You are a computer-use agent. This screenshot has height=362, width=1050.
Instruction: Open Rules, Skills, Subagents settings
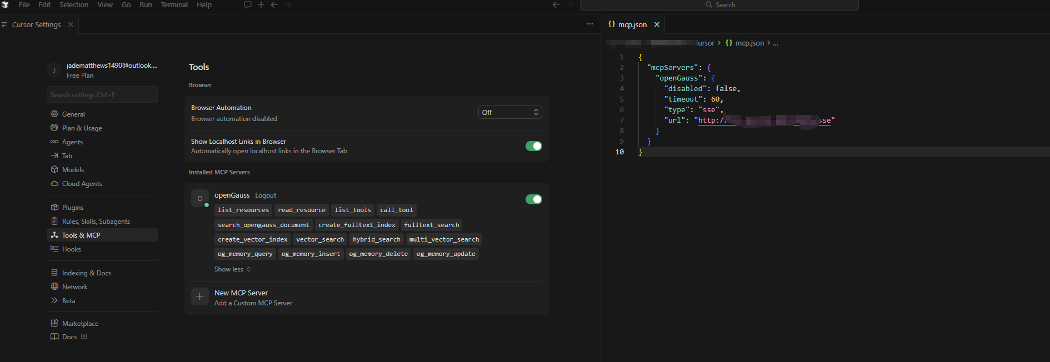click(x=96, y=221)
